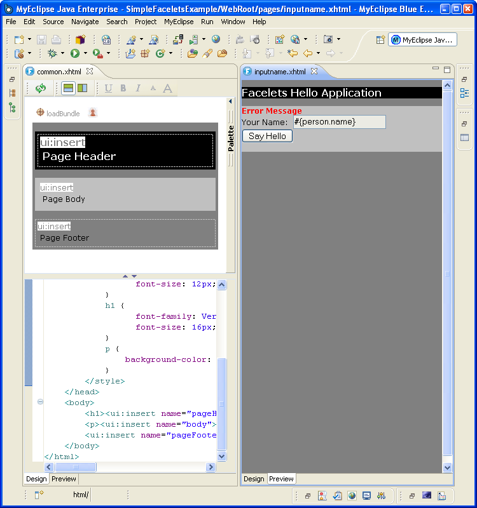Open the Run configurations dropdown arrow

pos(85,53)
